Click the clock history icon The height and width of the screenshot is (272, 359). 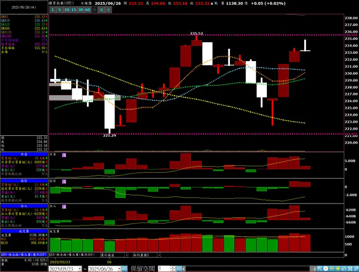[x=326, y=269]
